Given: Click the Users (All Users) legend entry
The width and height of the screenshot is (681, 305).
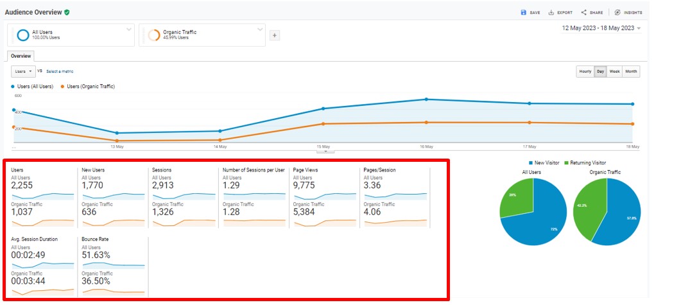Looking at the screenshot, I should point(33,87).
